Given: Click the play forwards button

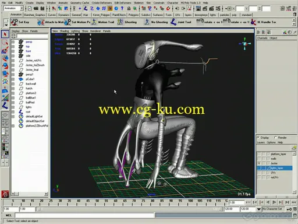Looking at the screenshot, I should coord(274,202).
